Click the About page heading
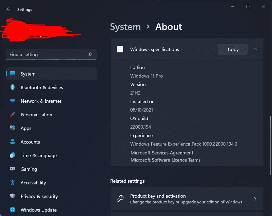The image size is (272, 216). coord(169,27)
